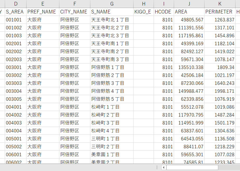
Task: Click the AREA header cell
Action: pyautogui.click(x=189, y=12)
